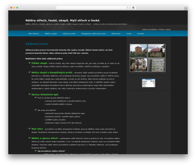196x166 pixels.
Task: Open thumbnail of house with red roof
Action: [x=156, y=51]
